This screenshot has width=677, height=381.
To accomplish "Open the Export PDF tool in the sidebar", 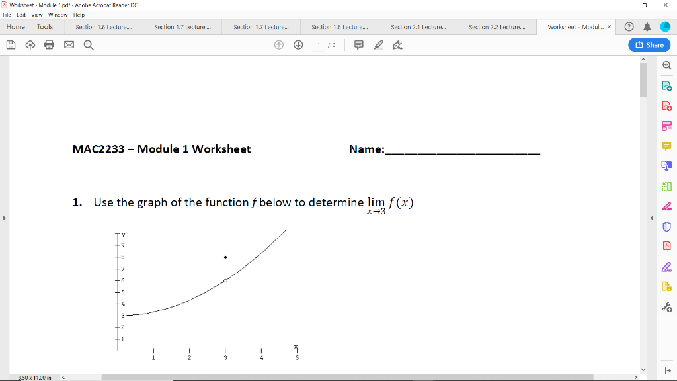I will (667, 85).
